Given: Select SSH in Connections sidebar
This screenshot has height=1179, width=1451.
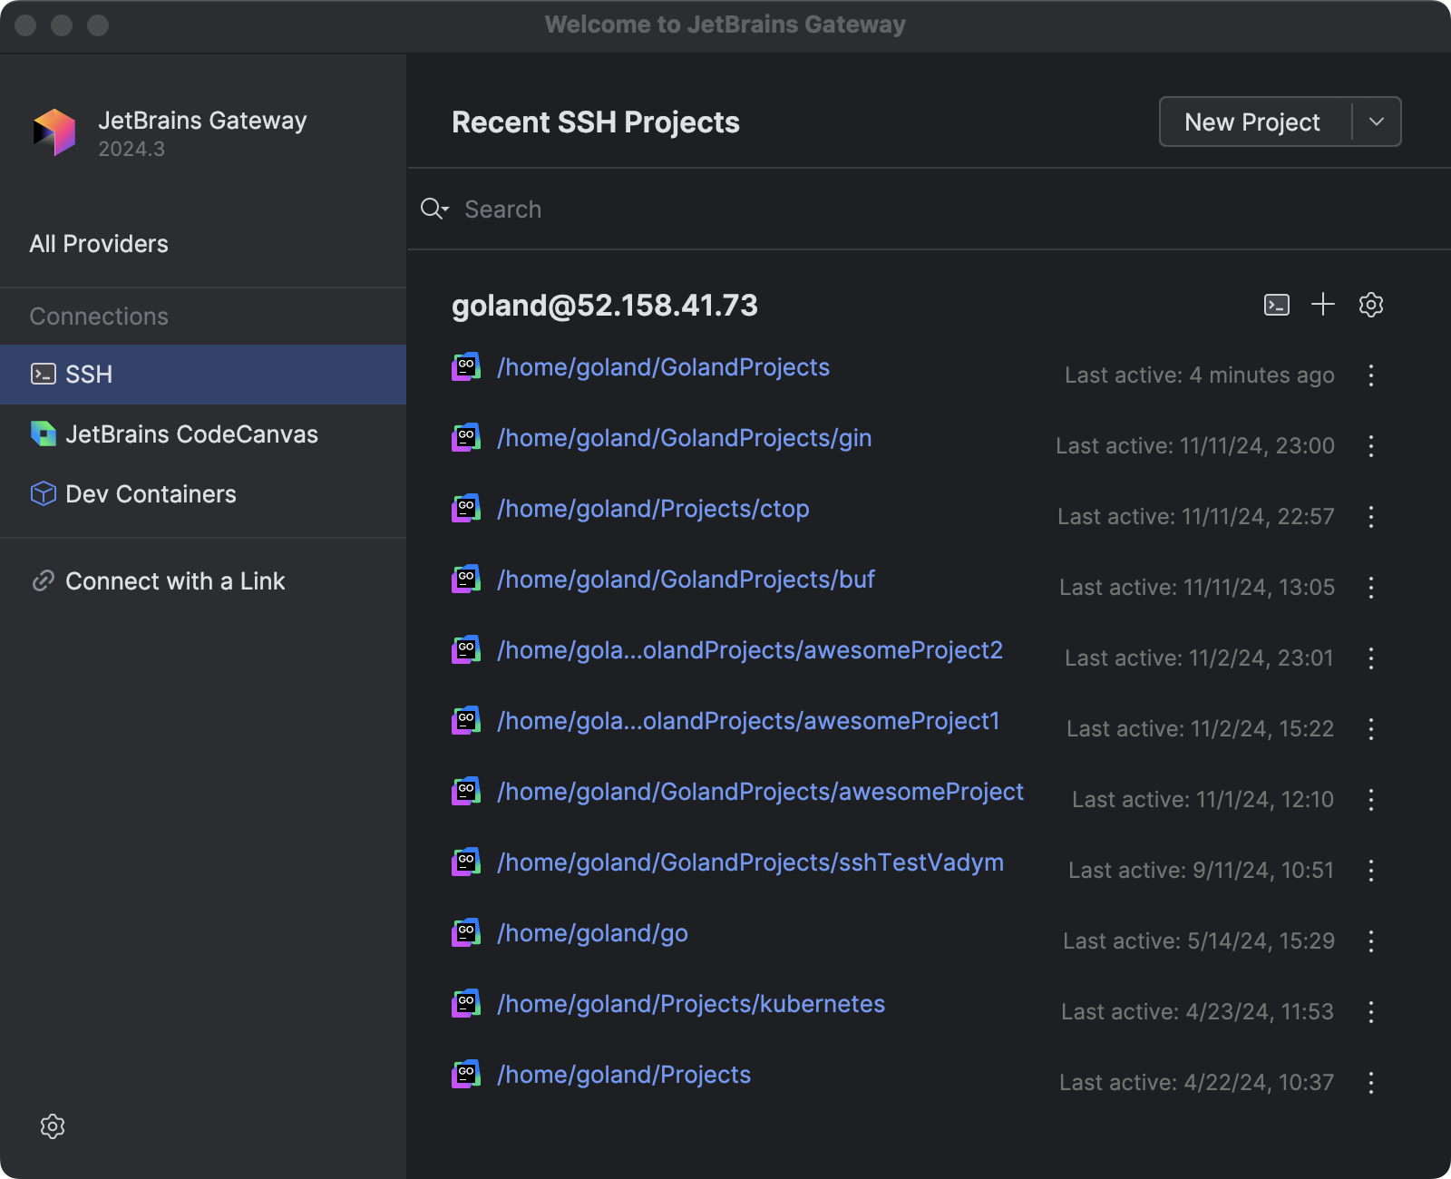Looking at the screenshot, I should click(89, 375).
